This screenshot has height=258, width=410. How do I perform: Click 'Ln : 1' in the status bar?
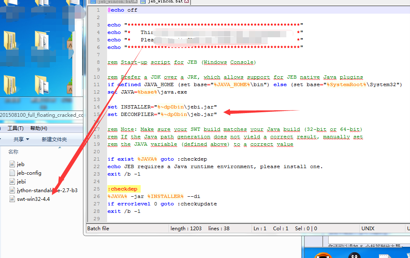260,229
